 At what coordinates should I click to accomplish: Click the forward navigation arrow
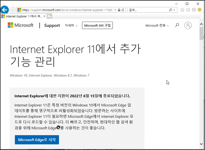(13, 10)
